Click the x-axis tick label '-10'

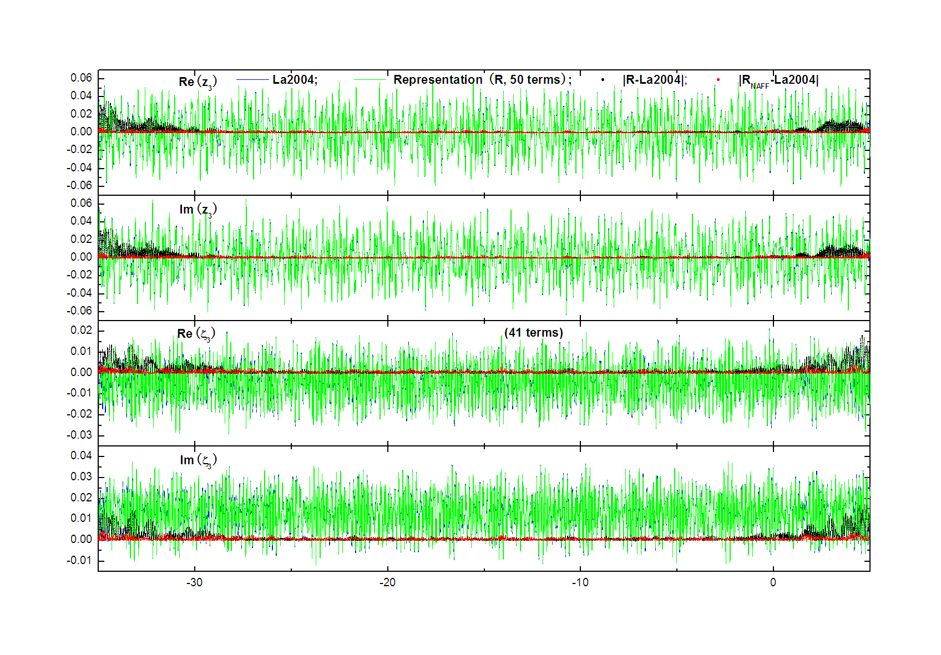point(580,582)
